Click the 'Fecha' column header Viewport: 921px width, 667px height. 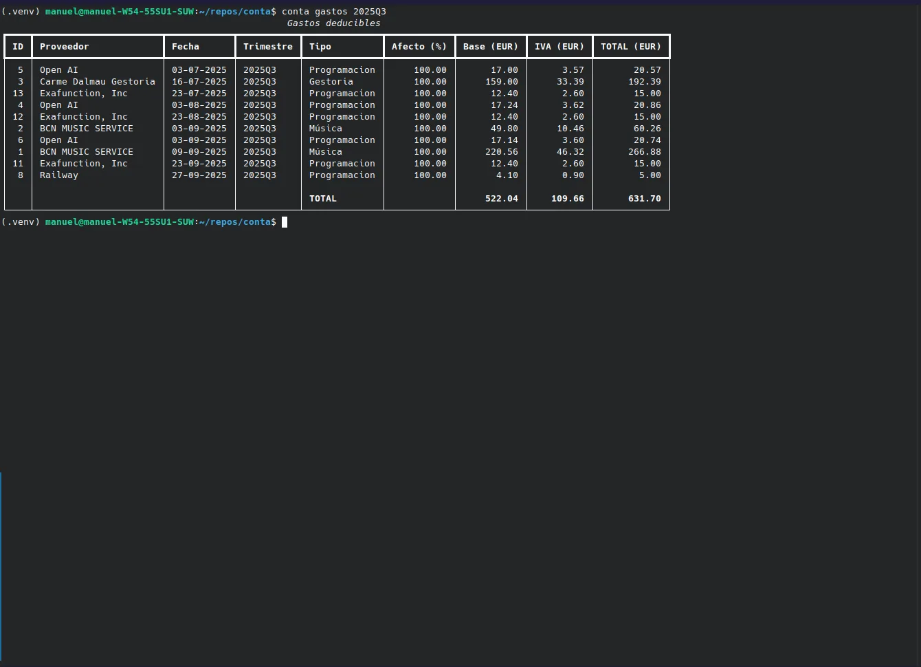click(x=186, y=47)
